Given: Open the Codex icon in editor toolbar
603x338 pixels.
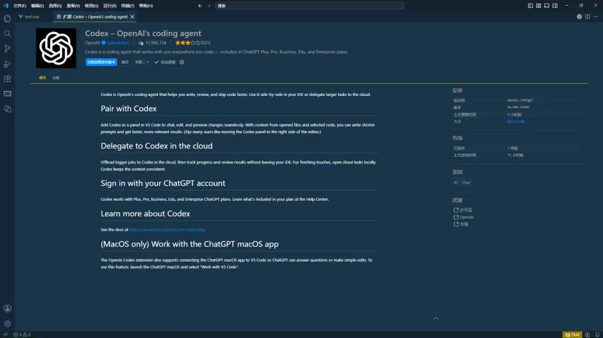Looking at the screenshot, I should [x=579, y=17].
